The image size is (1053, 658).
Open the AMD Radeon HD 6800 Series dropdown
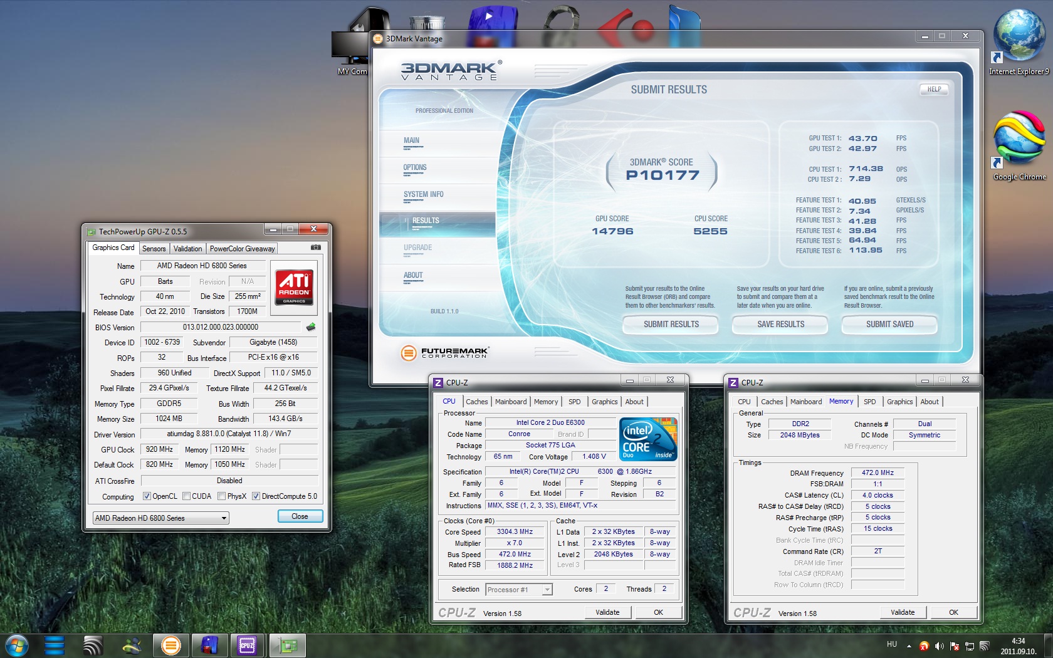coord(161,518)
